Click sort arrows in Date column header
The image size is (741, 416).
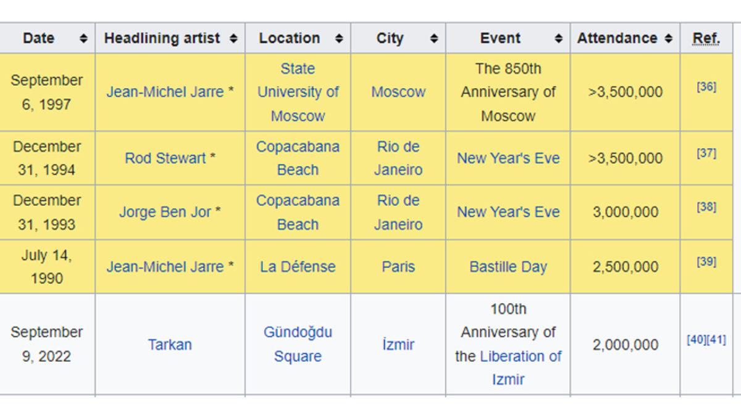click(83, 38)
